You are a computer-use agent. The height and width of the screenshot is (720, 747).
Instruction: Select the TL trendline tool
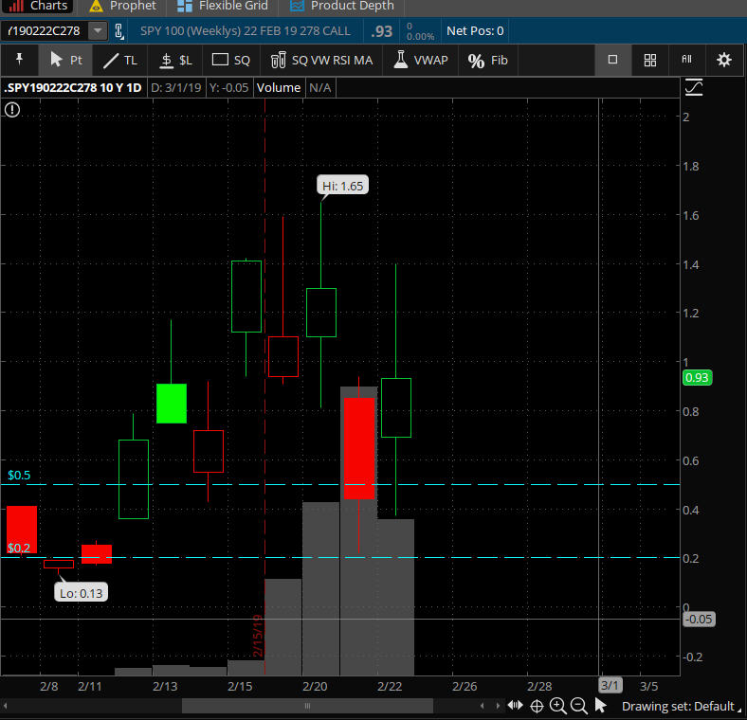point(120,60)
